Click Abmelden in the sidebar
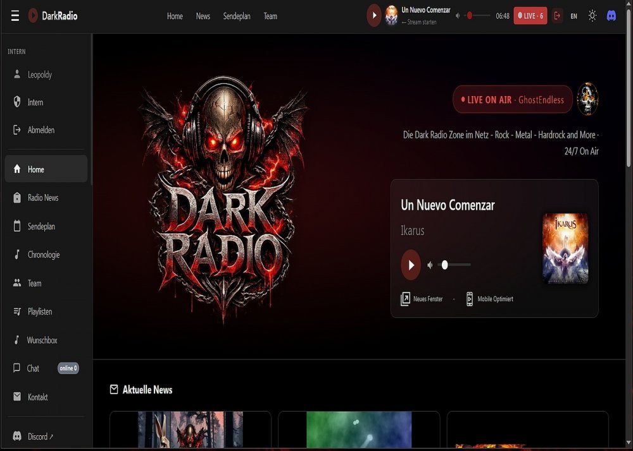 tap(41, 130)
